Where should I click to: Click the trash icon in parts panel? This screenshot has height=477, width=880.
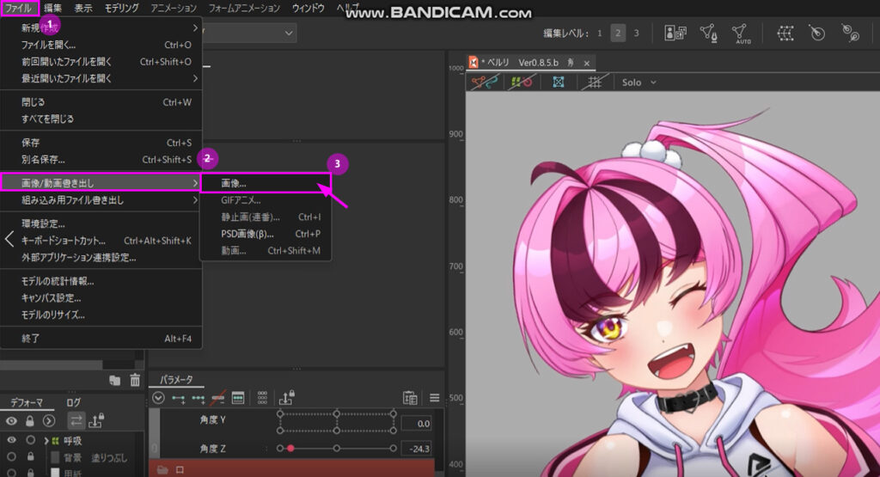pyautogui.click(x=135, y=380)
